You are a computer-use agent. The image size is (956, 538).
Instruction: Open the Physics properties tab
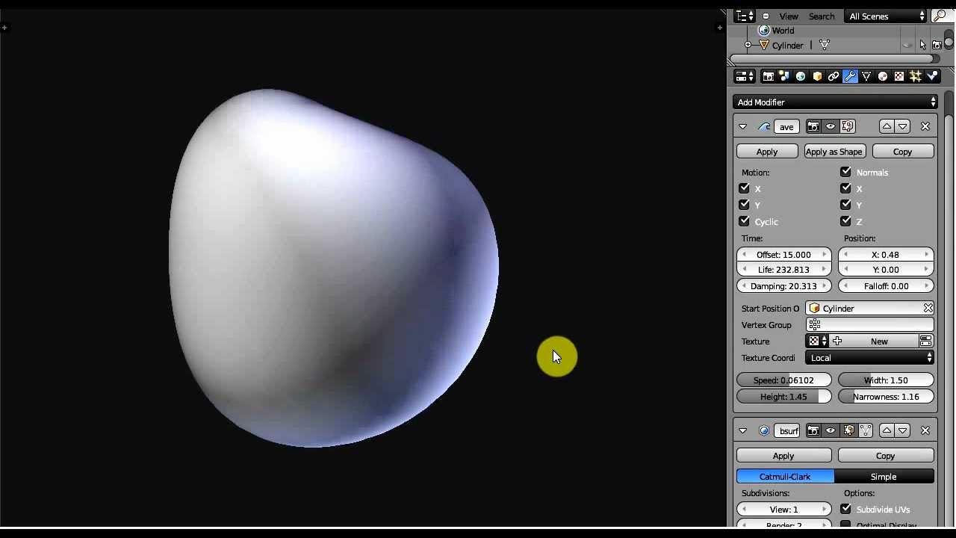point(932,76)
